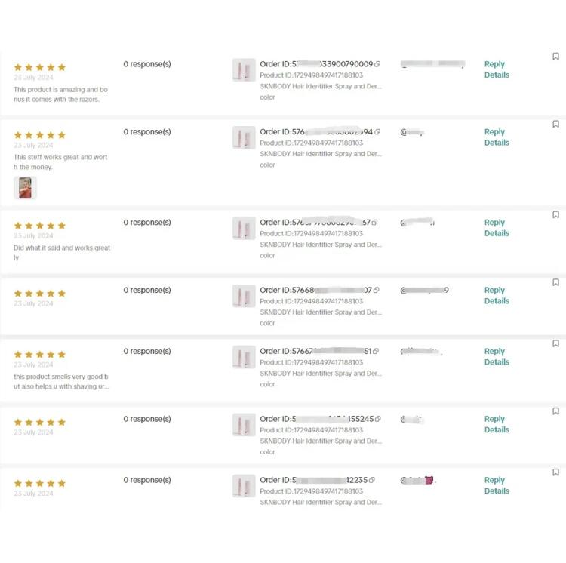Reply to the razors review
This screenshot has height=563, width=566.
(x=494, y=64)
